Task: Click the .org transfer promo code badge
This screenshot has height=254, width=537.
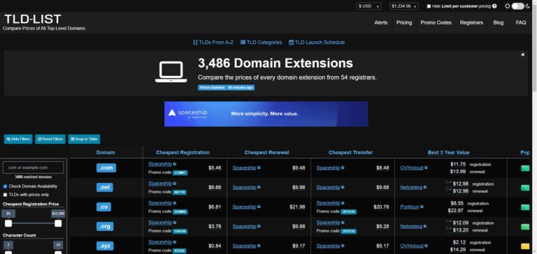Action: point(349,231)
